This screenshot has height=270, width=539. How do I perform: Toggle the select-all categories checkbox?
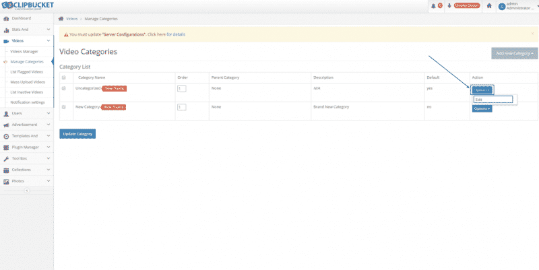click(x=64, y=77)
